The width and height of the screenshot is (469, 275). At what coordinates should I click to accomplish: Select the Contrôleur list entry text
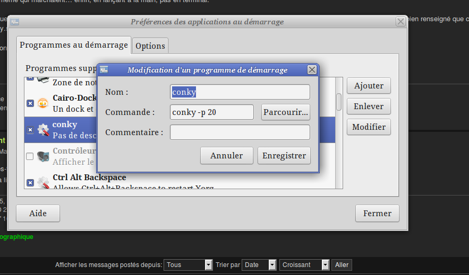point(74,156)
